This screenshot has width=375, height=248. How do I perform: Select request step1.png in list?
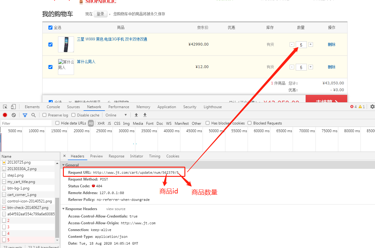pyautogui.click(x=28, y=175)
